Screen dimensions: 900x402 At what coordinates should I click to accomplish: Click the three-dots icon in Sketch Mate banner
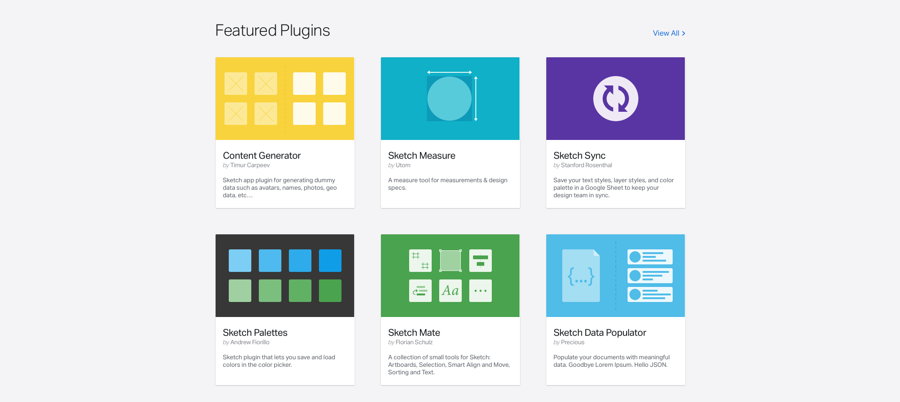click(x=481, y=291)
